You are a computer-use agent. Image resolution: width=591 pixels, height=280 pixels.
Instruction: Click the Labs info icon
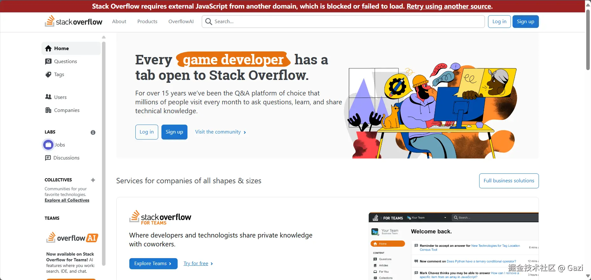pyautogui.click(x=93, y=132)
